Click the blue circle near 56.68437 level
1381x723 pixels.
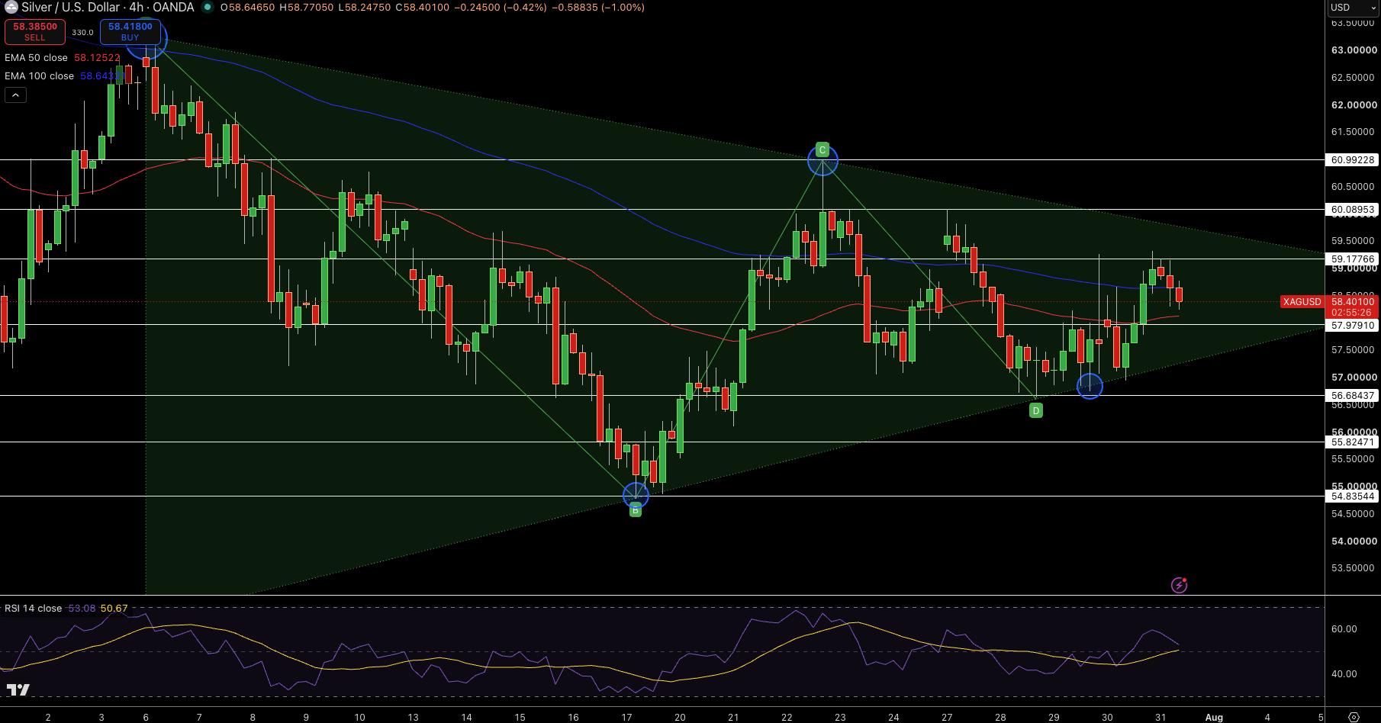coord(1090,386)
